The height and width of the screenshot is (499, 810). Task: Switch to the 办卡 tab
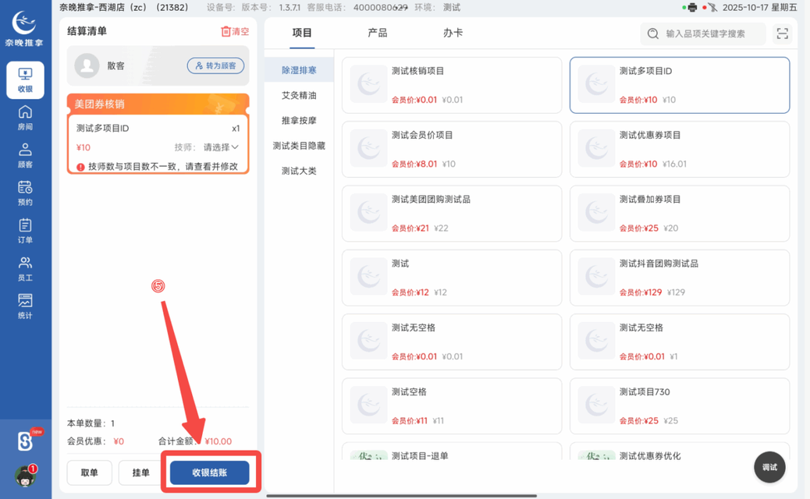tap(455, 34)
